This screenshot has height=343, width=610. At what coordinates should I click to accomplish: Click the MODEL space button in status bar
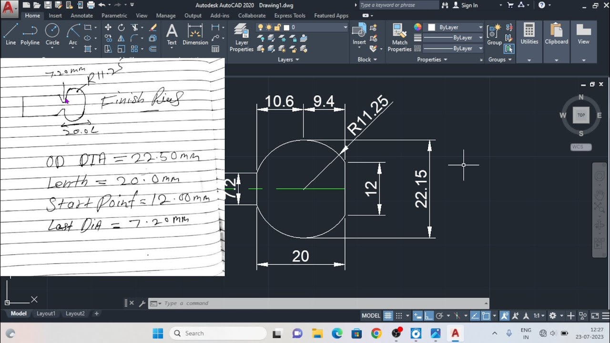(x=371, y=315)
